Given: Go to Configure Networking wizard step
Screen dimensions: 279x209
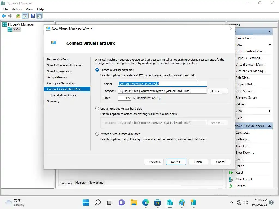Looking at the screenshot, I should coord(61,83).
